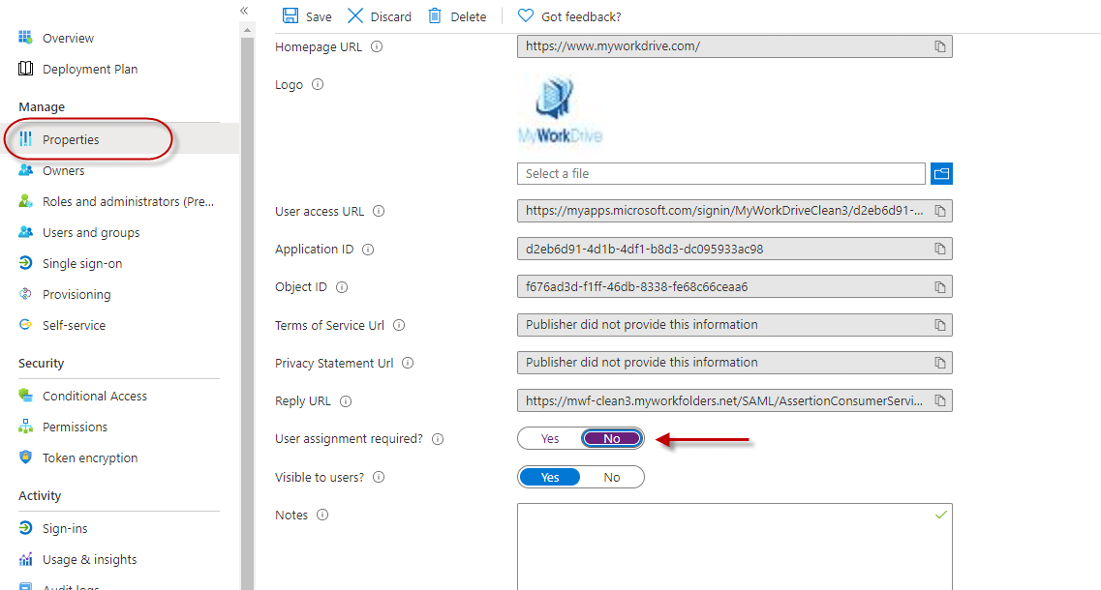Set User assignment required to No
Screen dimensions: 1101x590
[x=612, y=439]
